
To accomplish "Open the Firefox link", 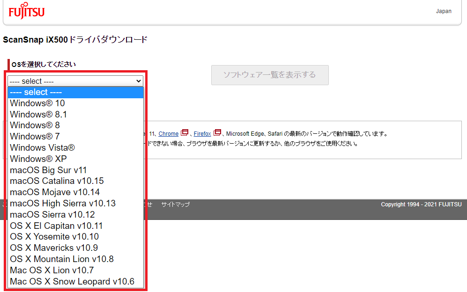I will tap(202, 134).
